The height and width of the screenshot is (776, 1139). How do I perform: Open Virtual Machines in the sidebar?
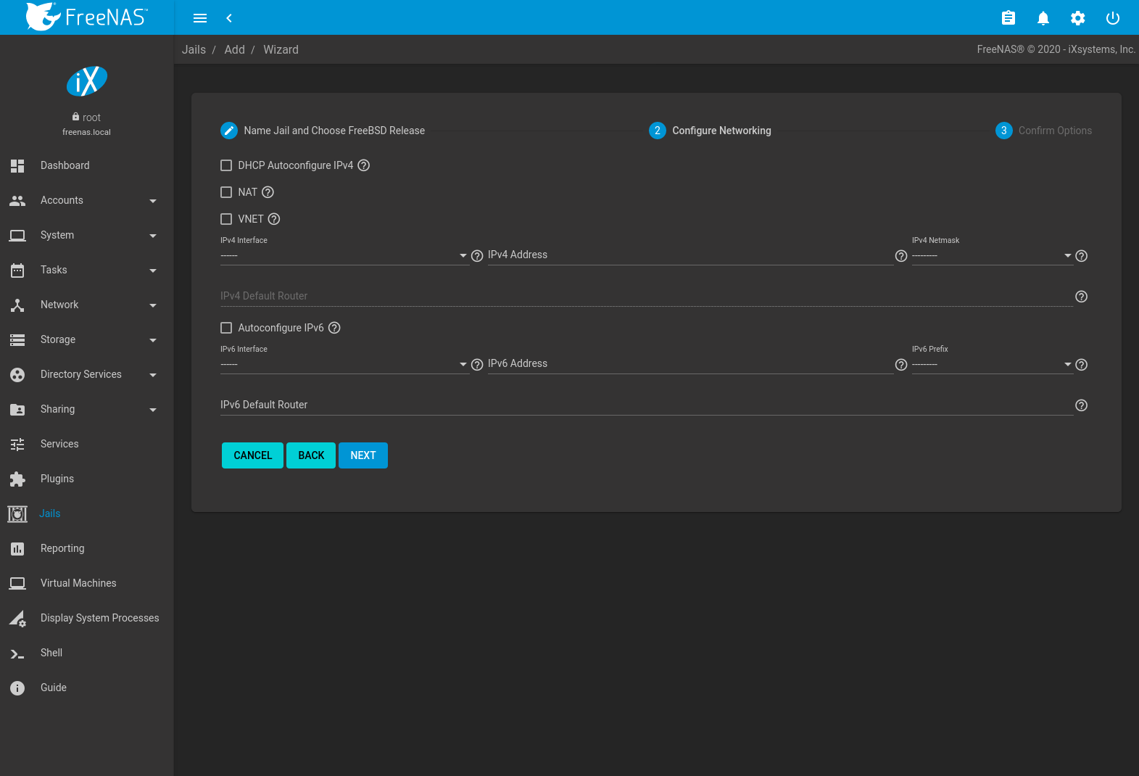[78, 583]
